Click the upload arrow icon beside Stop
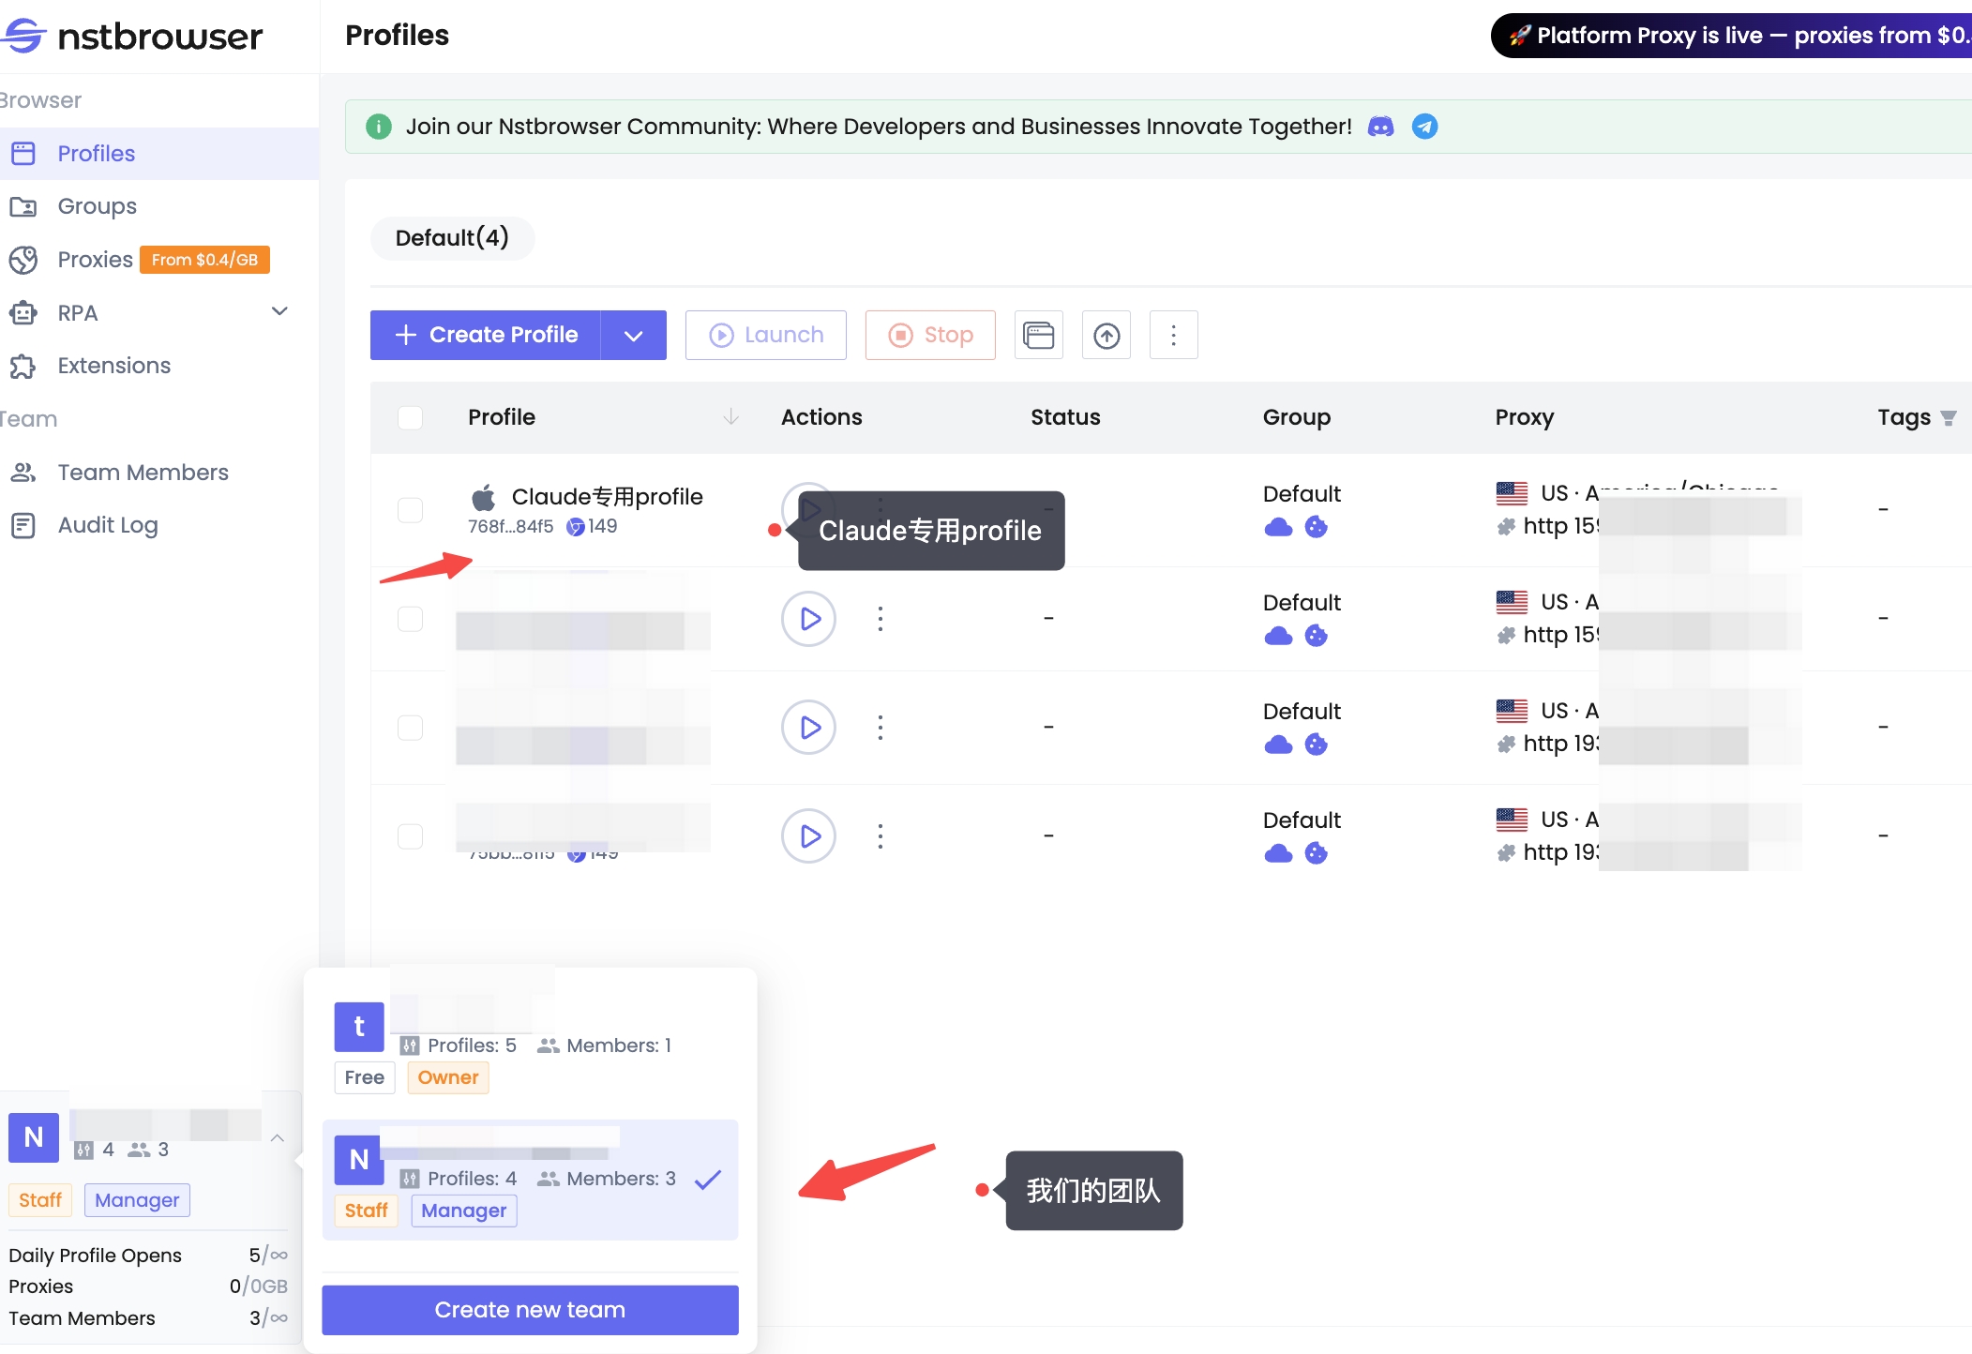Image resolution: width=1972 pixels, height=1354 pixels. (x=1106, y=335)
